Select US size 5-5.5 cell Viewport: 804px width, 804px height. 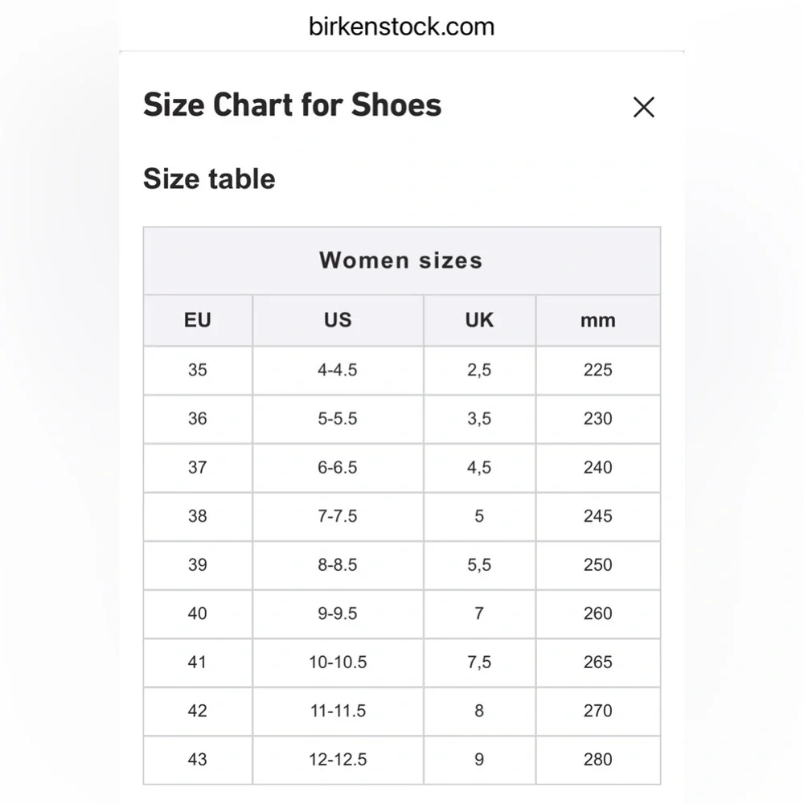[338, 419]
